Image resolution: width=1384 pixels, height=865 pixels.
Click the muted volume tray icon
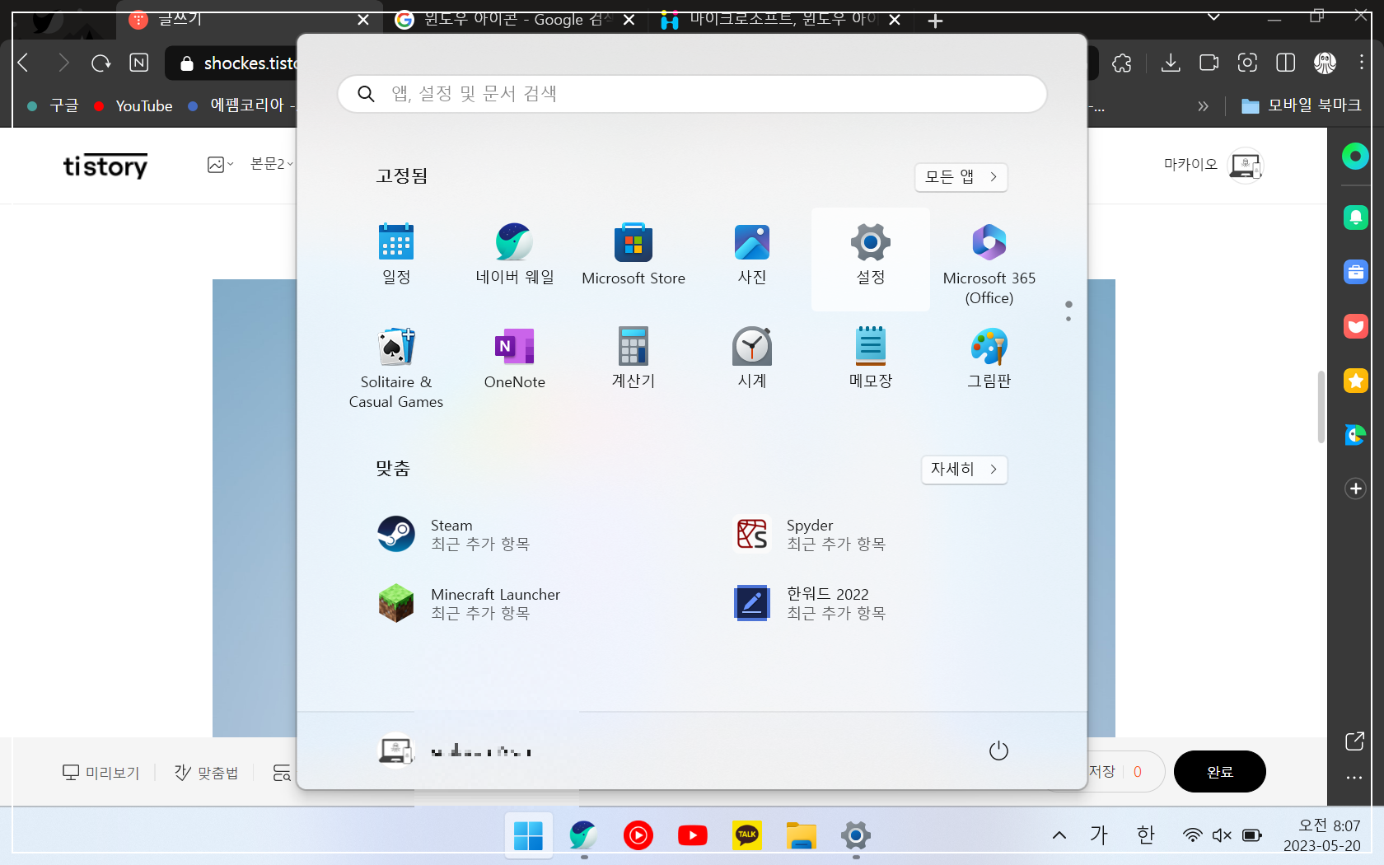[x=1222, y=835]
